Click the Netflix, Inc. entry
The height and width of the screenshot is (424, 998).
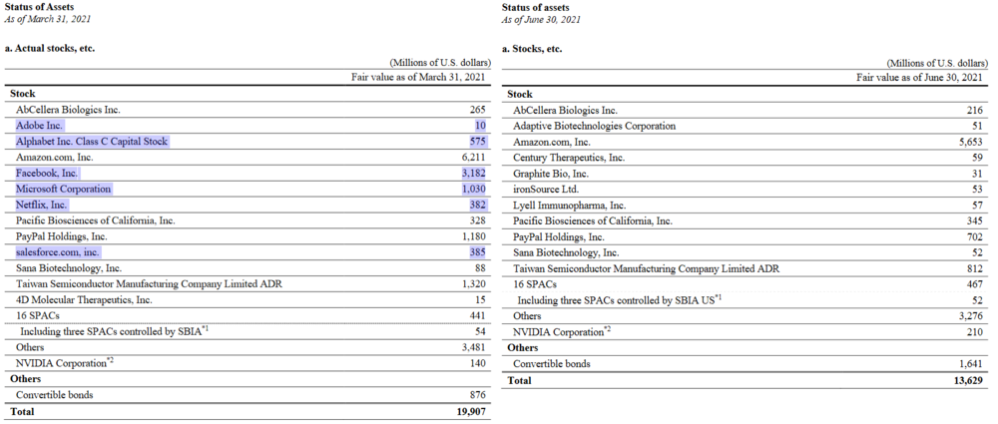(42, 205)
